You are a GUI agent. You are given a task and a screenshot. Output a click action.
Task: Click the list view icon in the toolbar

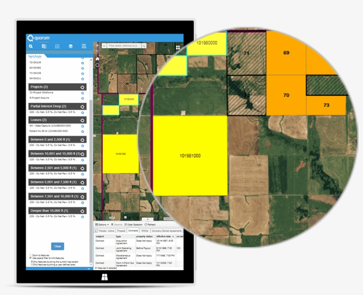pos(58,46)
